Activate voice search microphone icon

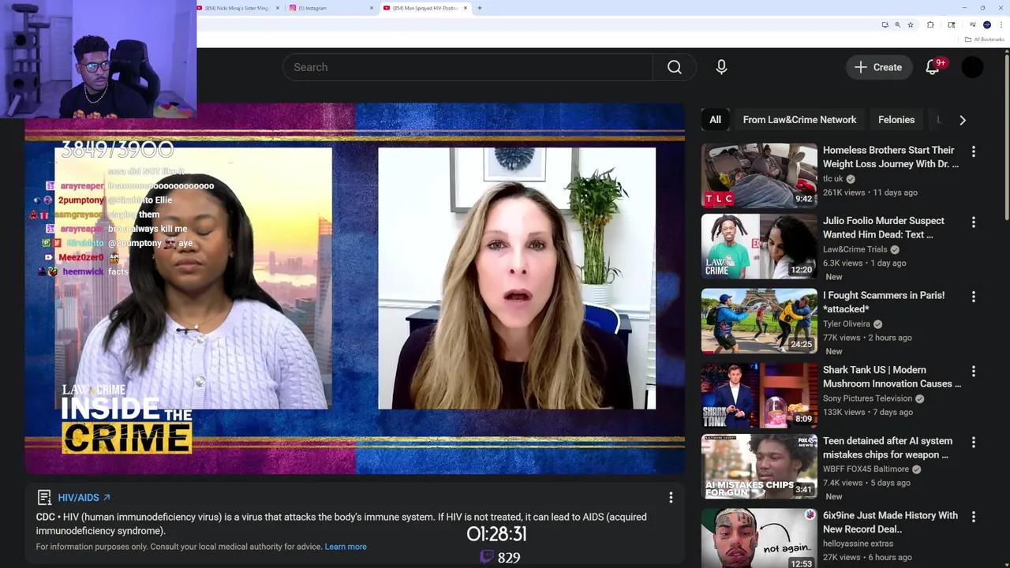point(721,67)
